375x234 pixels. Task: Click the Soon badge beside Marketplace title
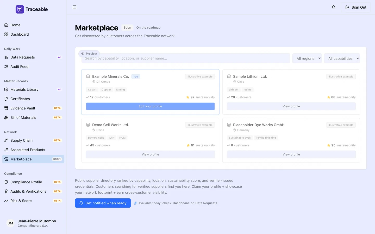(x=127, y=28)
